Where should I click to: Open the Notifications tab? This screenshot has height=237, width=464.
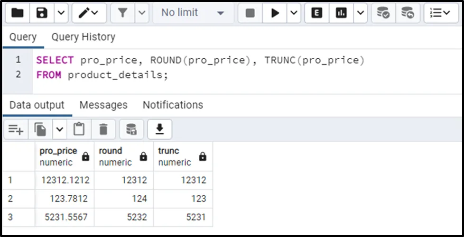[173, 105]
